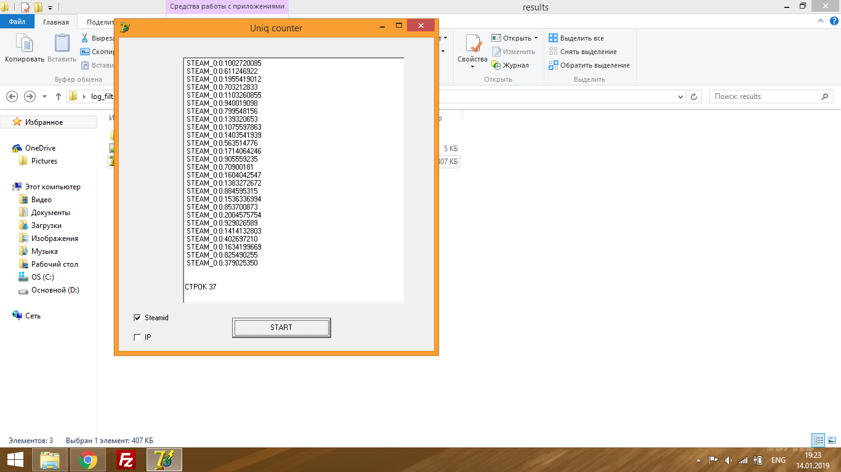Click the volume speaker tray icon
Viewport: 841px width, 472px height.
click(x=728, y=460)
